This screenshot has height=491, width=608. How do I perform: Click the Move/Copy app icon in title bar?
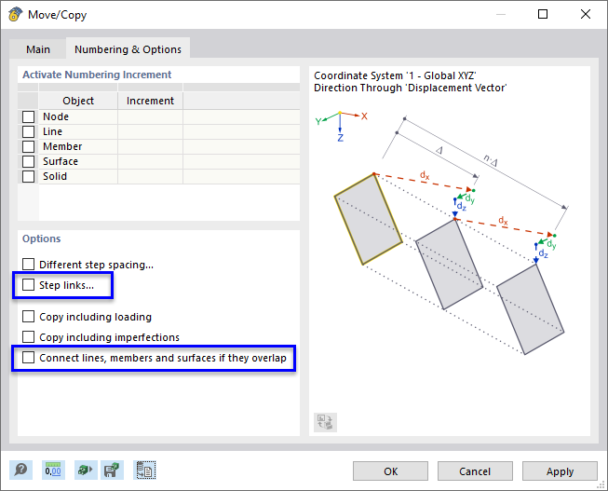click(16, 15)
